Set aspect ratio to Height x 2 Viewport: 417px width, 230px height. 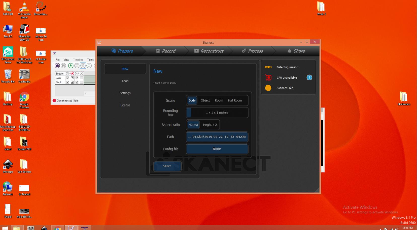pos(210,125)
